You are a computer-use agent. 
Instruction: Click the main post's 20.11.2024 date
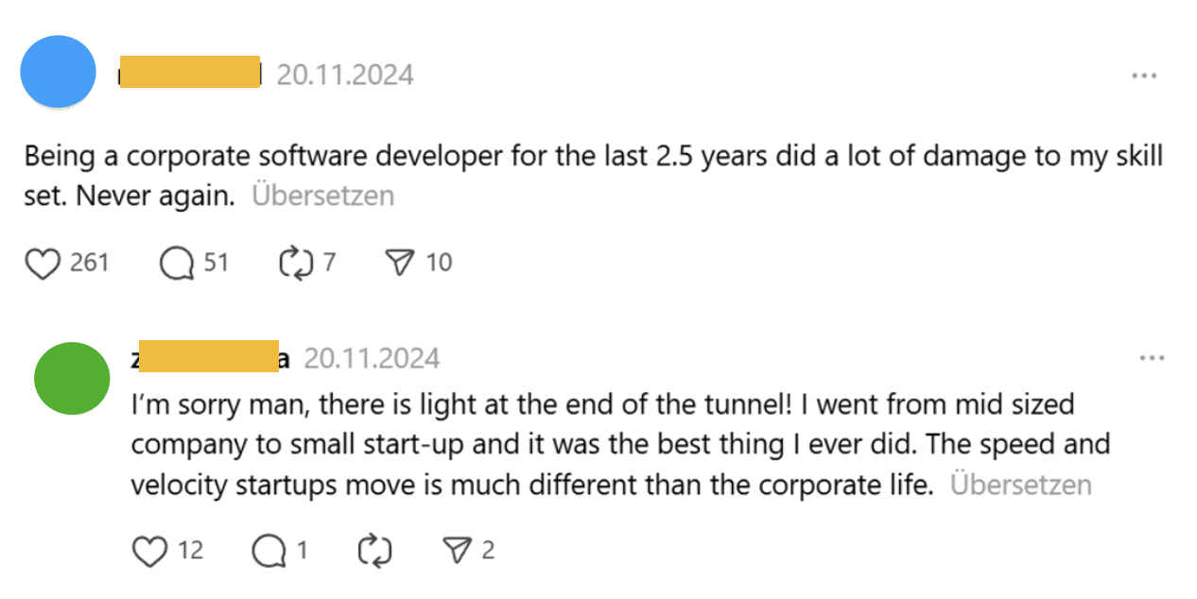[x=344, y=75]
